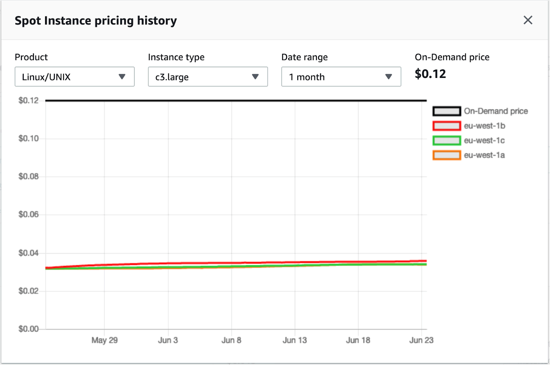Click the Instance type dropdown arrow
The width and height of the screenshot is (550, 365).
click(x=255, y=77)
